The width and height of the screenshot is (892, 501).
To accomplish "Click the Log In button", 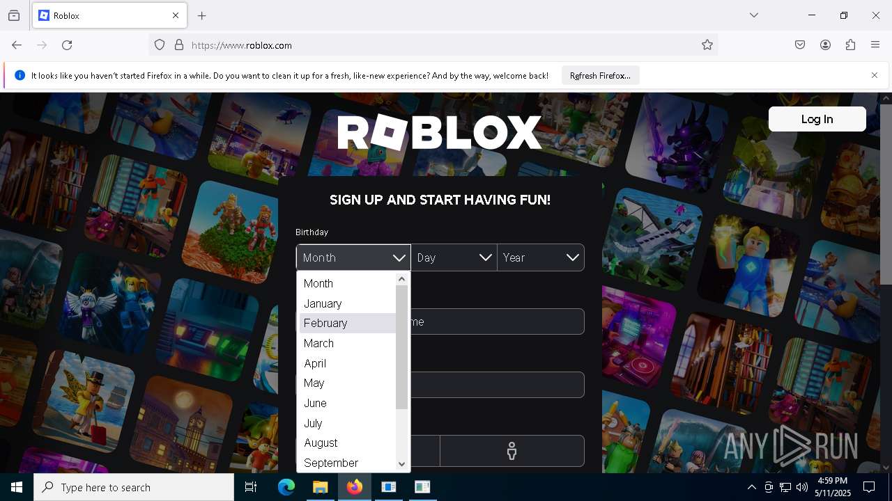I will click(x=817, y=119).
